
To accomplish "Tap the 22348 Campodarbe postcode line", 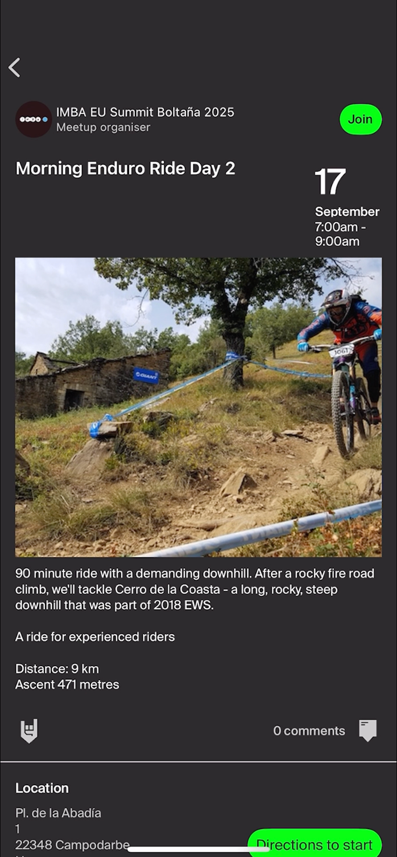I will coord(72,844).
